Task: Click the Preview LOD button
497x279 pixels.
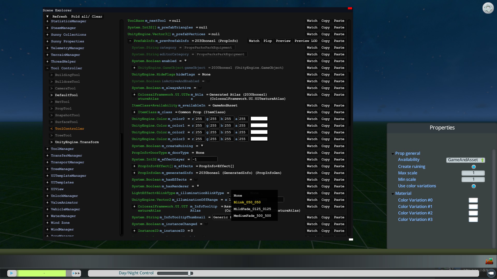Action: point(306,41)
